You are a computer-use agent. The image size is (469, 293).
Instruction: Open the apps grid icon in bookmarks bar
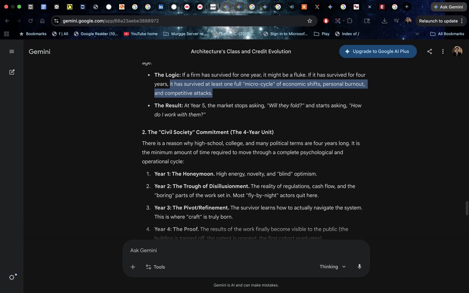[6, 34]
